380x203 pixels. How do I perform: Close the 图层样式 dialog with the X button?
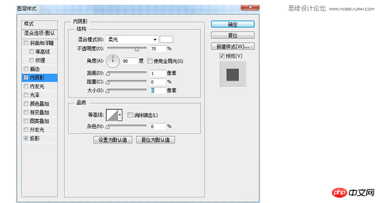coord(250,7)
